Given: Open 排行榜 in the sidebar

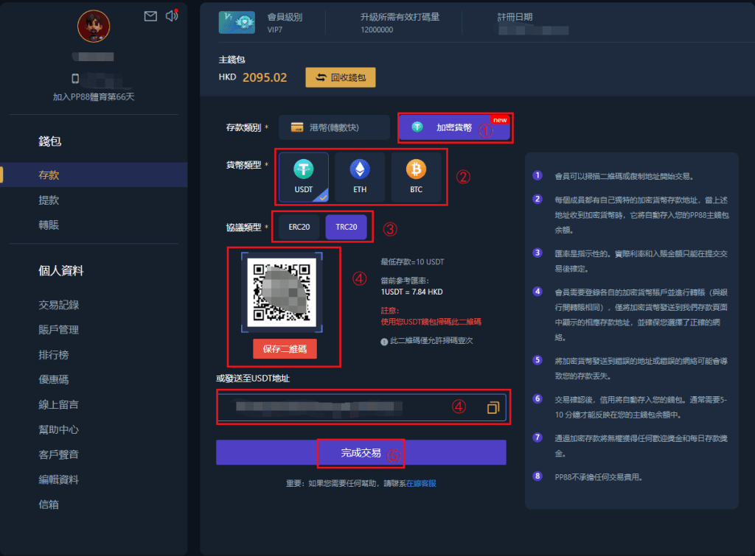Looking at the screenshot, I should pyautogui.click(x=53, y=355).
